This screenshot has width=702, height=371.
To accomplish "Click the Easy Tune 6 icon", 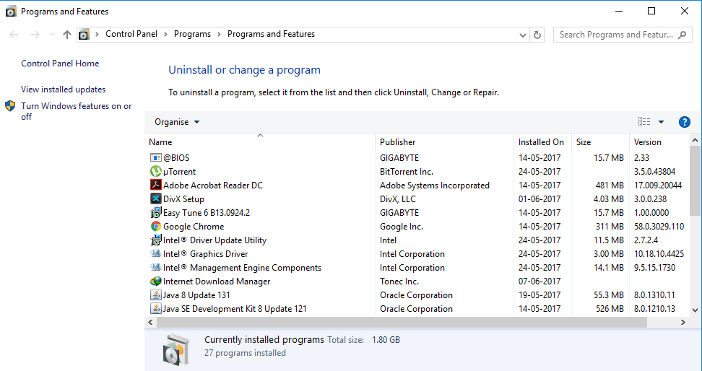I will pos(155,213).
